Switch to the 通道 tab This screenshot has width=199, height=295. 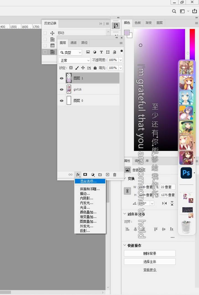(74, 43)
